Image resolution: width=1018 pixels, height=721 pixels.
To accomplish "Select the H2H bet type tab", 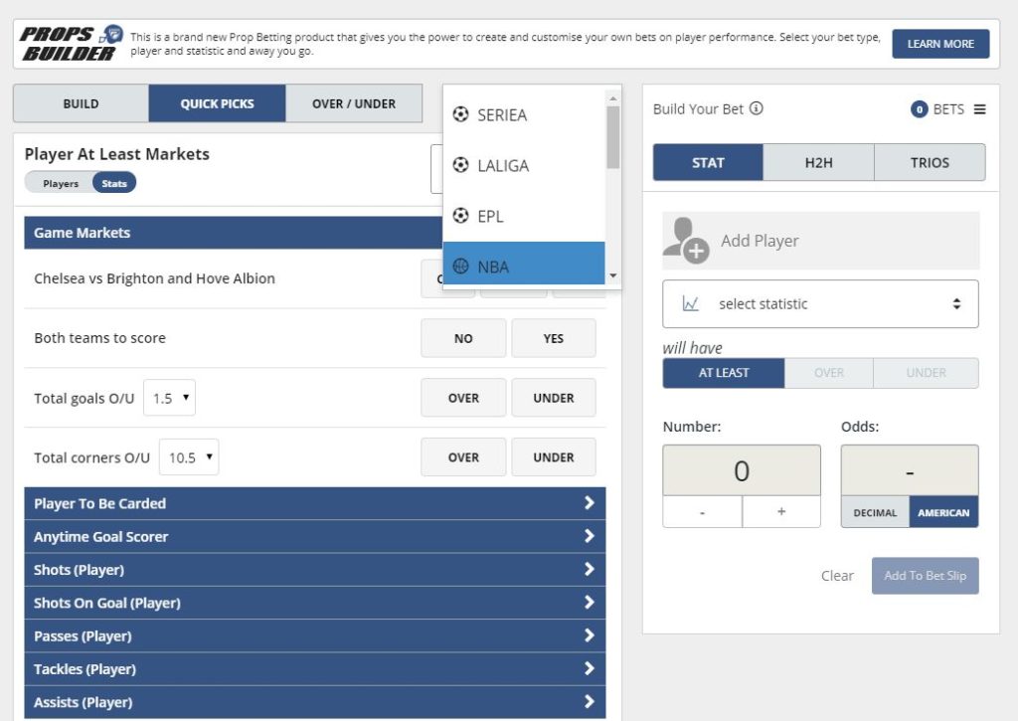I will (818, 162).
